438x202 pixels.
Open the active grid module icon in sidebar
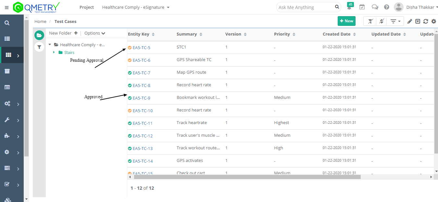pos(9,55)
